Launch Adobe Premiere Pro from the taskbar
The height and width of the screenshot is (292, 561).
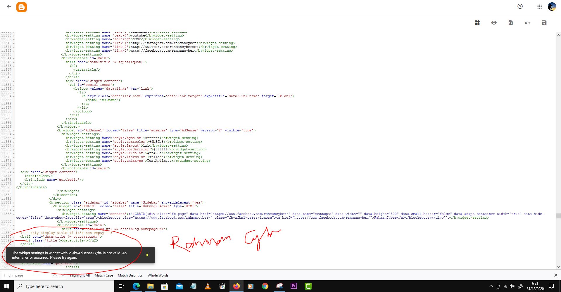coord(294,286)
